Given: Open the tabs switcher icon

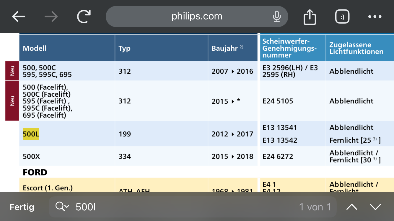Looking at the screenshot, I should 342,17.
